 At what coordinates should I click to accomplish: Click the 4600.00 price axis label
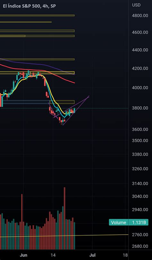coord(140,32)
